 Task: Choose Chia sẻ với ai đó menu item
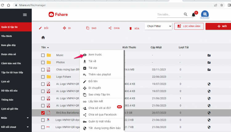pyautogui.click(x=102, y=108)
